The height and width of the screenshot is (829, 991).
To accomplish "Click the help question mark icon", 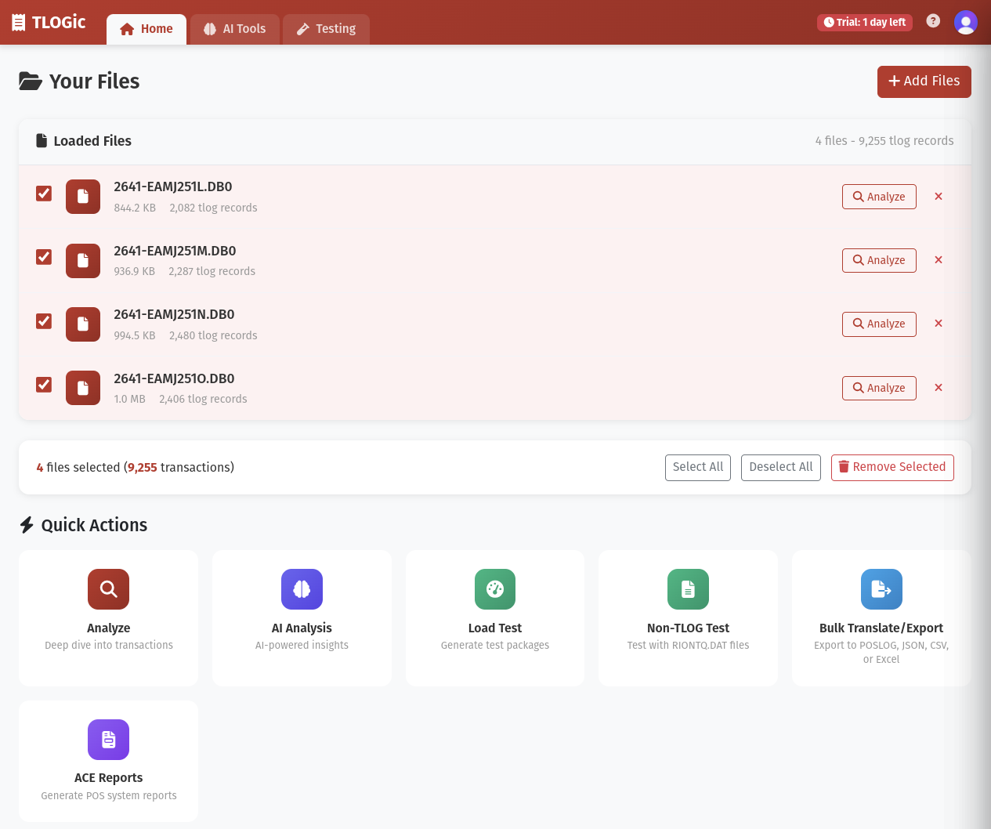I will pos(933,21).
